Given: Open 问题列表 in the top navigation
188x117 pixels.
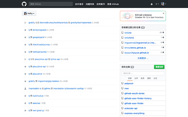Looking at the screenshot, I should click(x=90, y=4).
